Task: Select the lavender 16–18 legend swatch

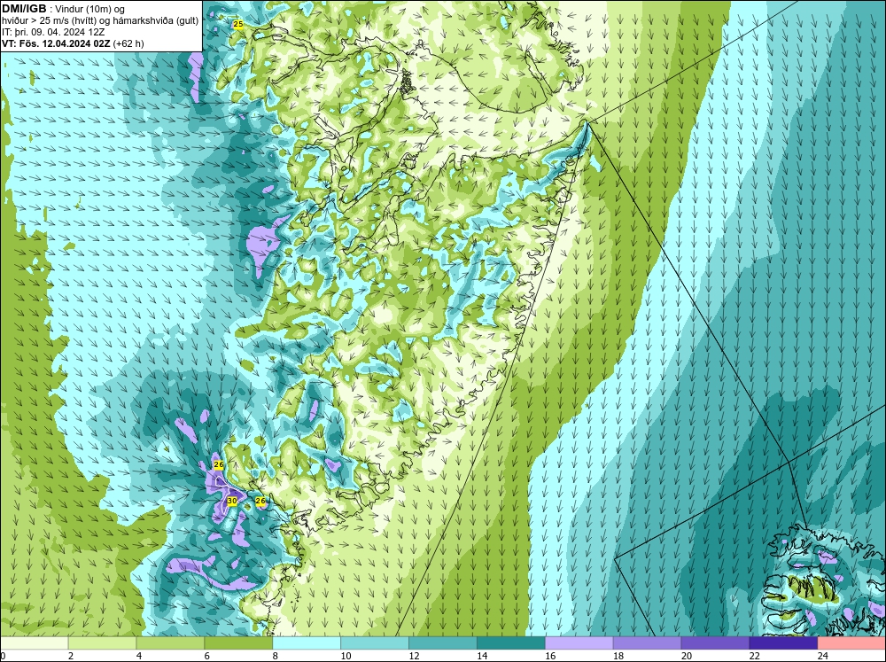Action: point(579,643)
